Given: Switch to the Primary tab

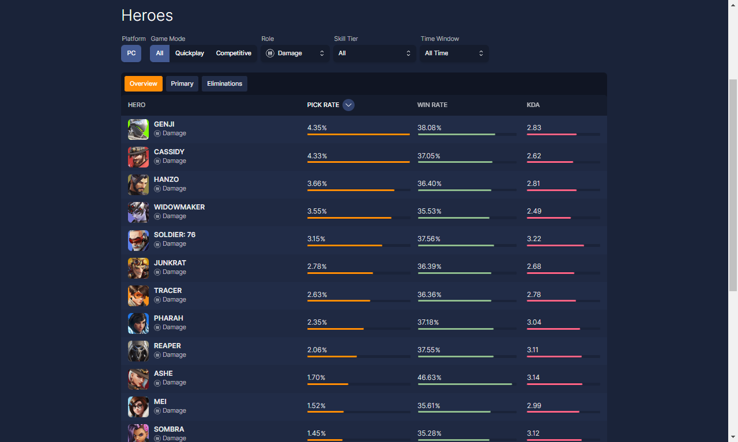Looking at the screenshot, I should point(182,84).
